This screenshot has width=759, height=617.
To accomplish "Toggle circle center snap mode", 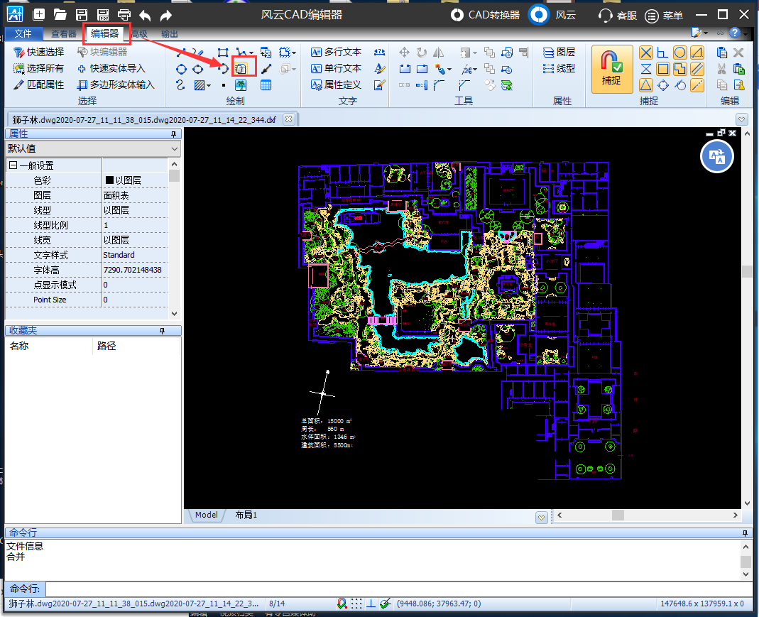I will 680,53.
